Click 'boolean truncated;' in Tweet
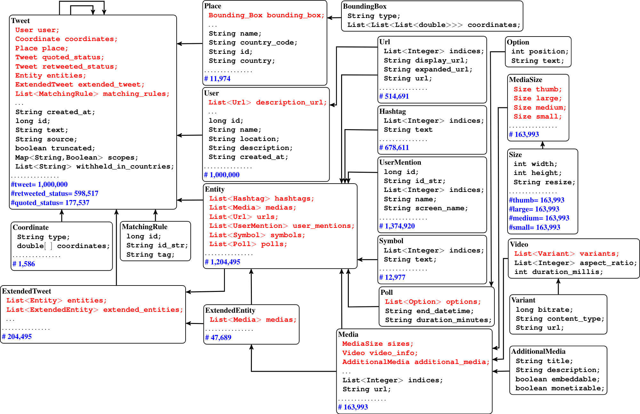640x414 pixels. coord(55,148)
